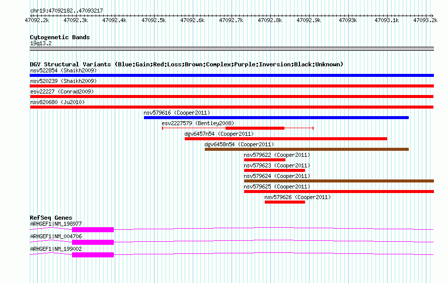Select the blue nsv579616 gain bar

pos(276,118)
